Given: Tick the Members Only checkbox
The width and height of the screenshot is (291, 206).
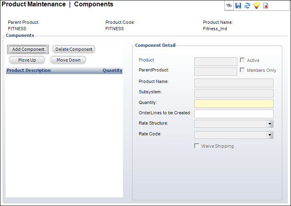Looking at the screenshot, I should (x=242, y=70).
